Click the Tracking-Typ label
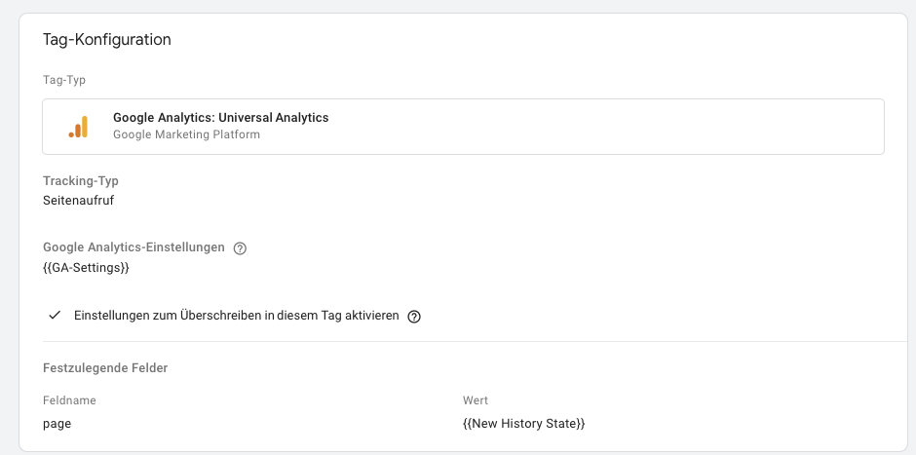916x455 pixels. [x=81, y=181]
